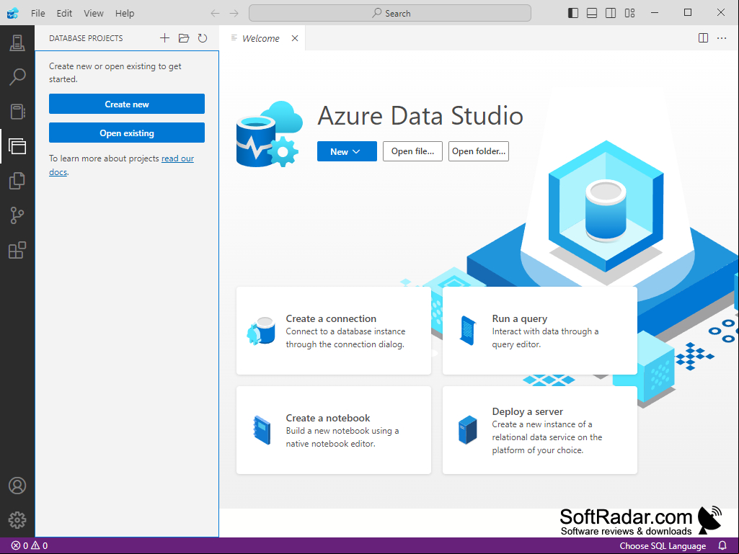The height and width of the screenshot is (554, 739).
Task: Open notifications bell in status bar
Action: (722, 545)
